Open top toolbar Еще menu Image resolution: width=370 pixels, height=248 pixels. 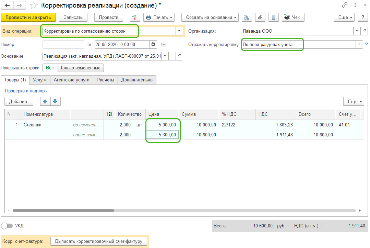click(344, 17)
